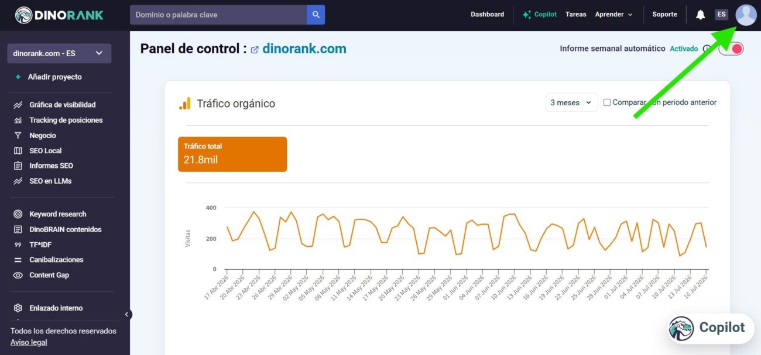Viewport: 761px width, 355px height.
Task: Click the DinoBRAIN contenidos icon
Action: (18, 229)
